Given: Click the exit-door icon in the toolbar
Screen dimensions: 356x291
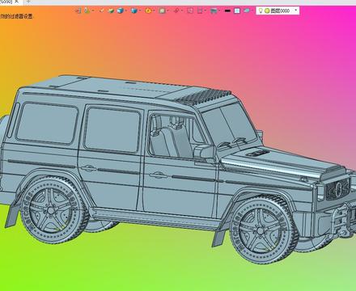Looking at the screenshot, I should [78, 11].
